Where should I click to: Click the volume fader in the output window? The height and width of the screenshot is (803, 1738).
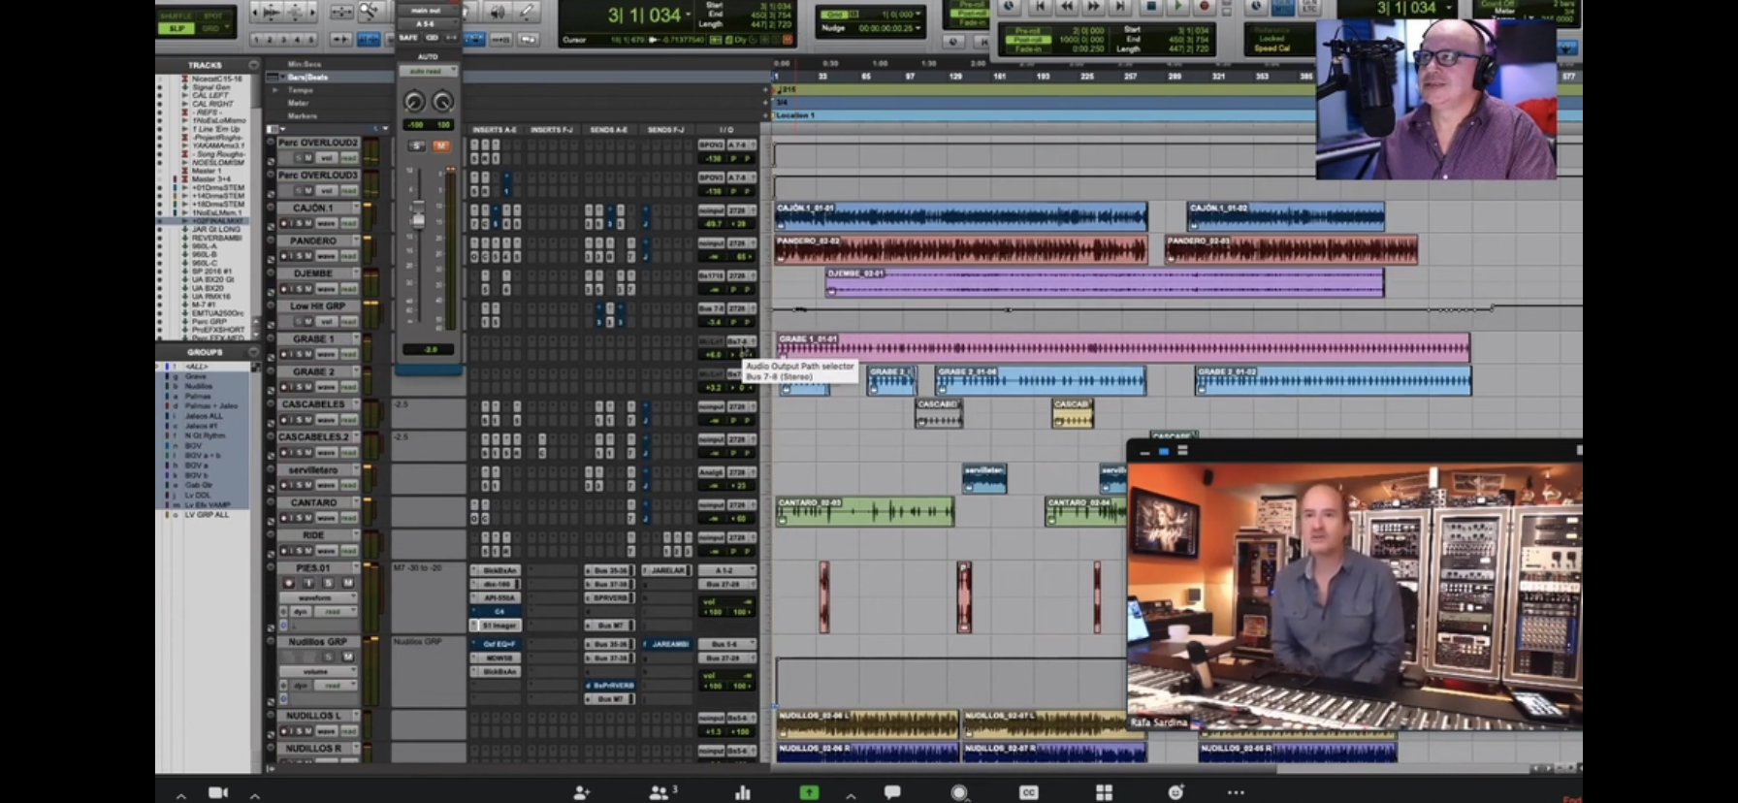(x=418, y=214)
